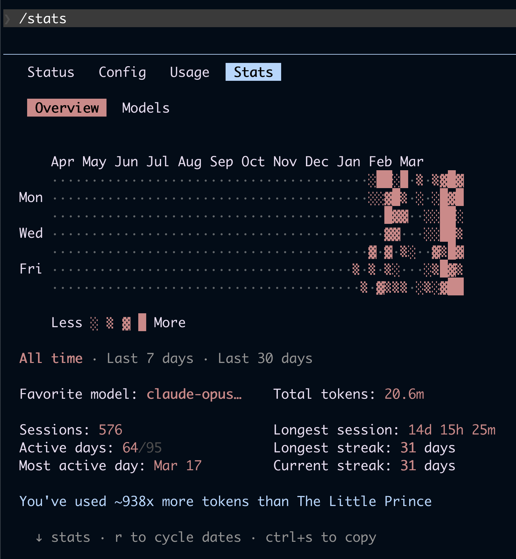Click the solid legend swatch before More
Image resolution: width=516 pixels, height=559 pixels.
pos(142,322)
